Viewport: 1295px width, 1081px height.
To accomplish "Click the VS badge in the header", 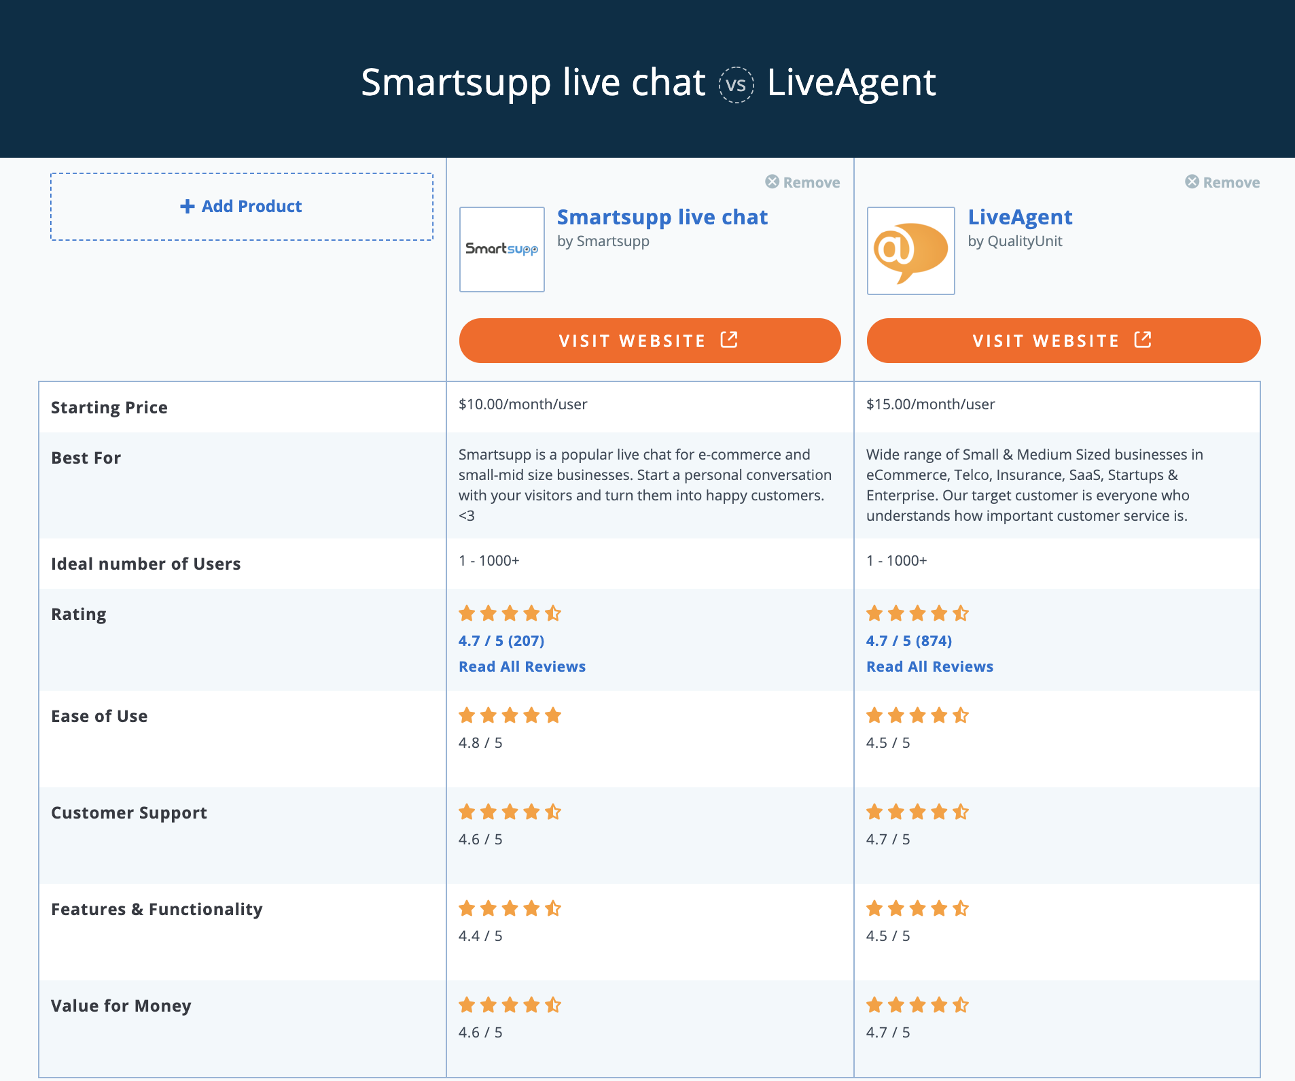I will [736, 84].
